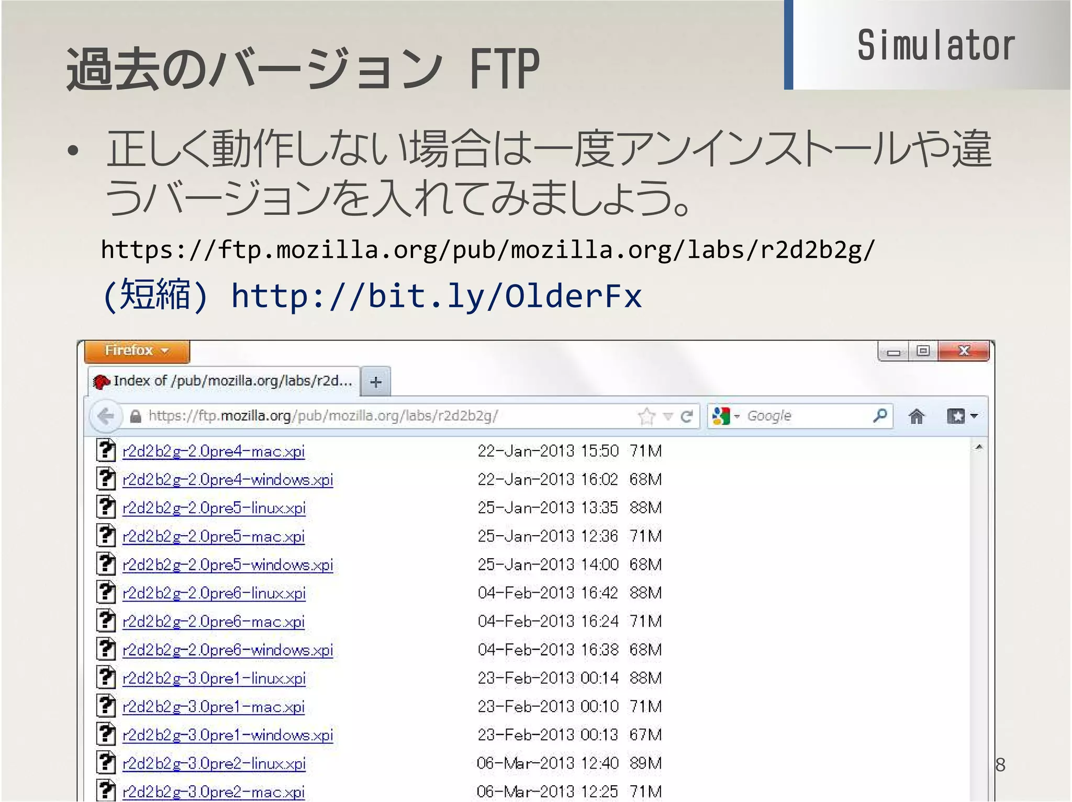Open link r2d2b2g-3.0pre1-linux.xpi
This screenshot has width=1072, height=802.
click(x=214, y=679)
